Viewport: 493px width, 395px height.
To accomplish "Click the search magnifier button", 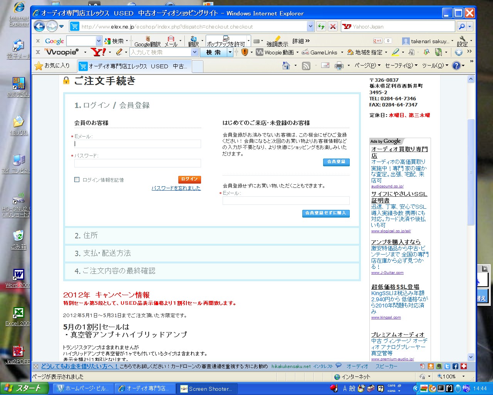I will (x=461, y=26).
